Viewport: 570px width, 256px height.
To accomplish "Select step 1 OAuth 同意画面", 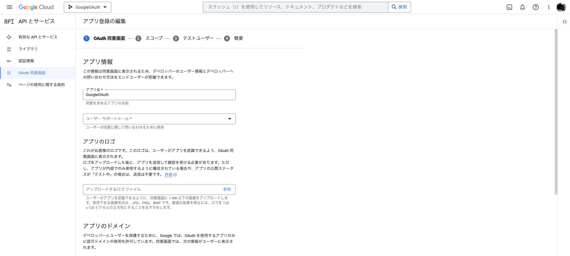I will (x=104, y=38).
